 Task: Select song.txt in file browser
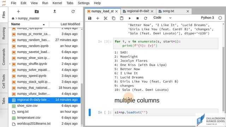(45, 112)
